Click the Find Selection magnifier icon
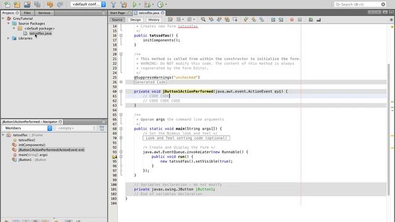 203,20
